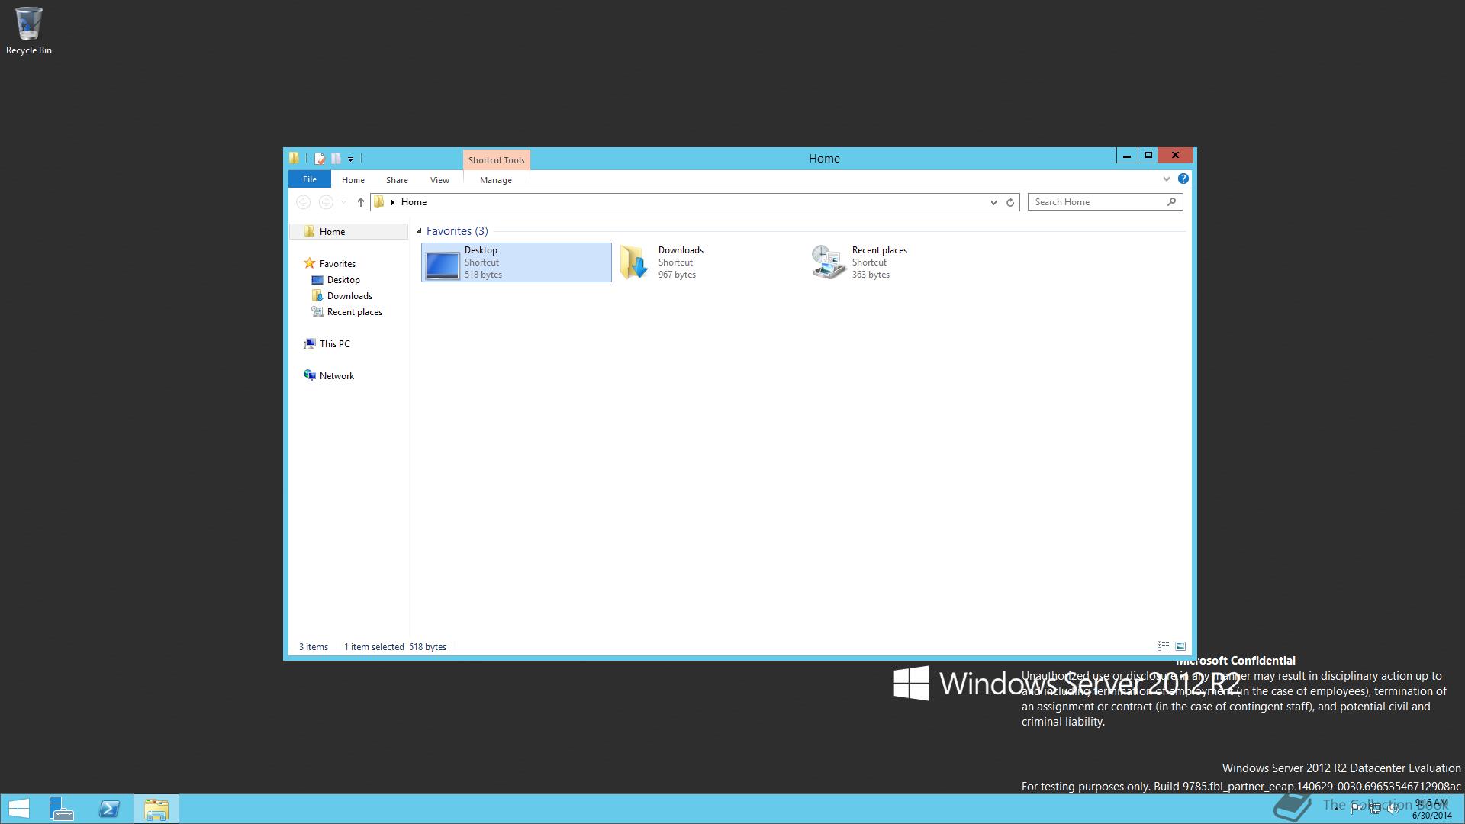Select Network in navigation pane
This screenshot has width=1465, height=824.
click(x=336, y=376)
